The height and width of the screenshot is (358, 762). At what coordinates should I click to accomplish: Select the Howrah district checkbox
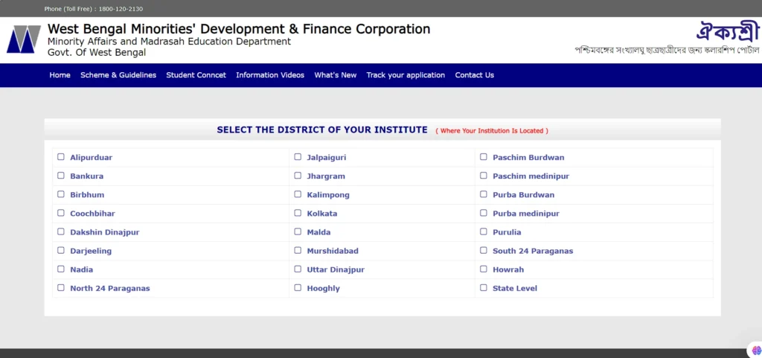pos(483,269)
